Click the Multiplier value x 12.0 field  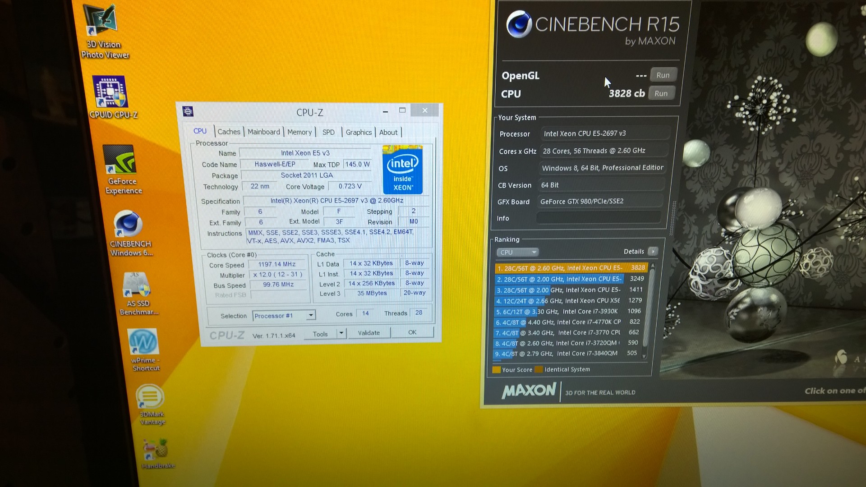[x=277, y=274]
